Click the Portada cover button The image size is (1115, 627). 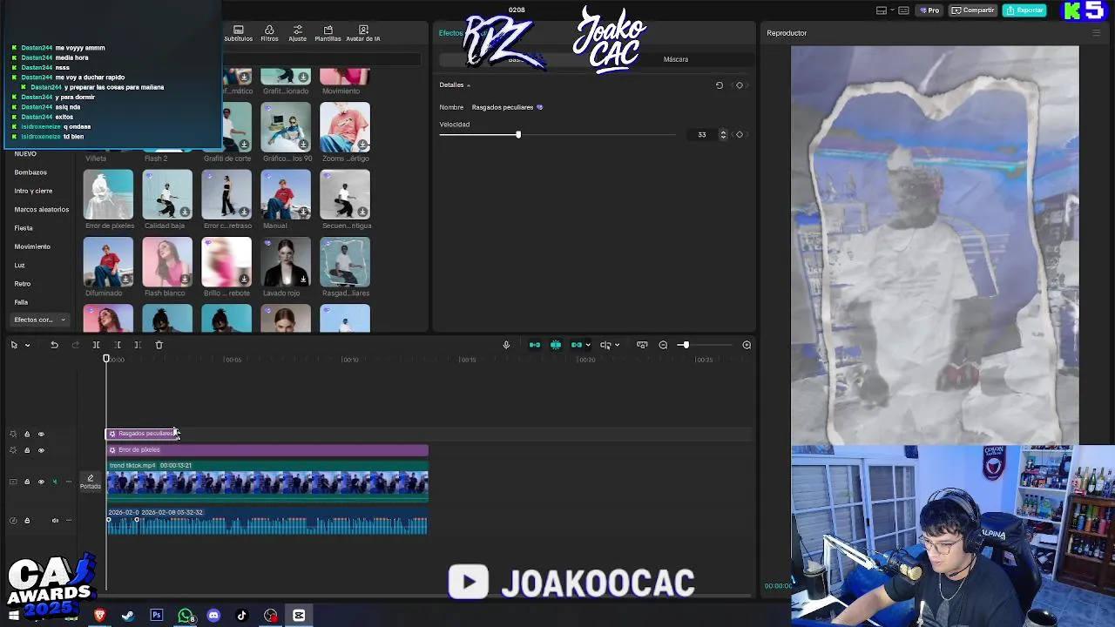click(x=90, y=482)
